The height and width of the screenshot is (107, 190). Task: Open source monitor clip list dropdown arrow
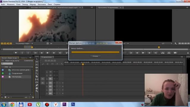point(80,7)
